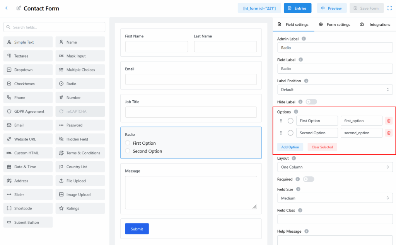396x245 pixels.
Task: Delete the Second Option row with trash icon
Action: 389,133
